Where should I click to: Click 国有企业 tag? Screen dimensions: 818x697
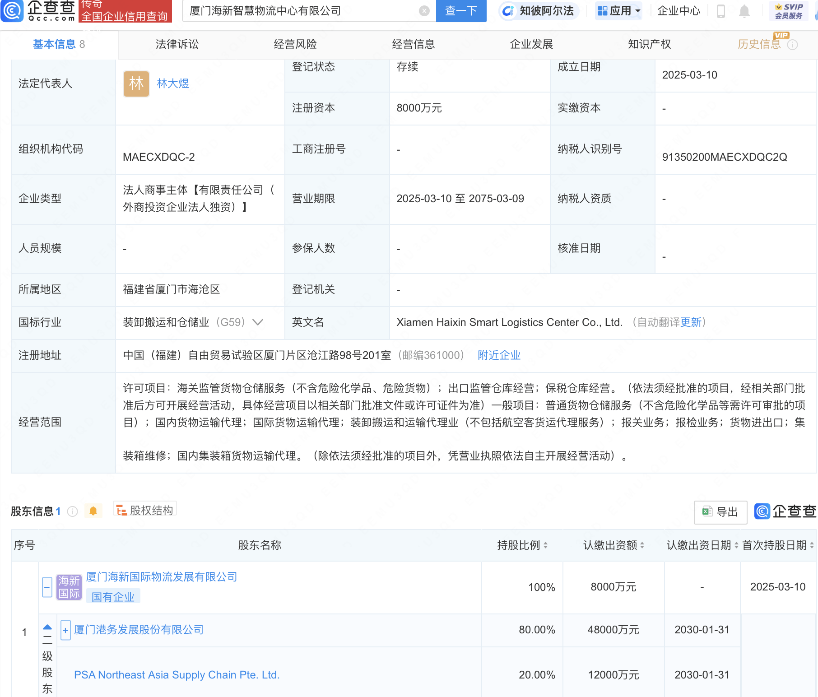(113, 597)
